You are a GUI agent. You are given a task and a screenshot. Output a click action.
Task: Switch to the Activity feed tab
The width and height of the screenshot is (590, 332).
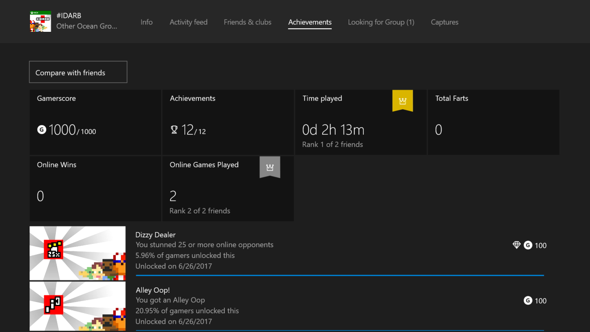coord(189,22)
